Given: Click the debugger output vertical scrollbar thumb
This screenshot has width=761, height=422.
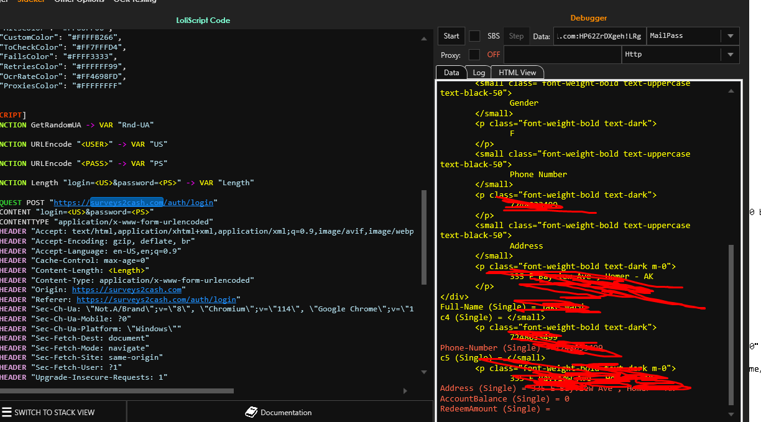Looking at the screenshot, I should click(731, 324).
